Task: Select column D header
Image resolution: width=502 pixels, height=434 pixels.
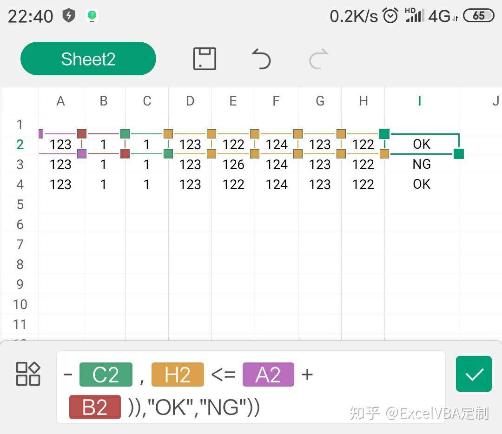Action: pyautogui.click(x=190, y=101)
